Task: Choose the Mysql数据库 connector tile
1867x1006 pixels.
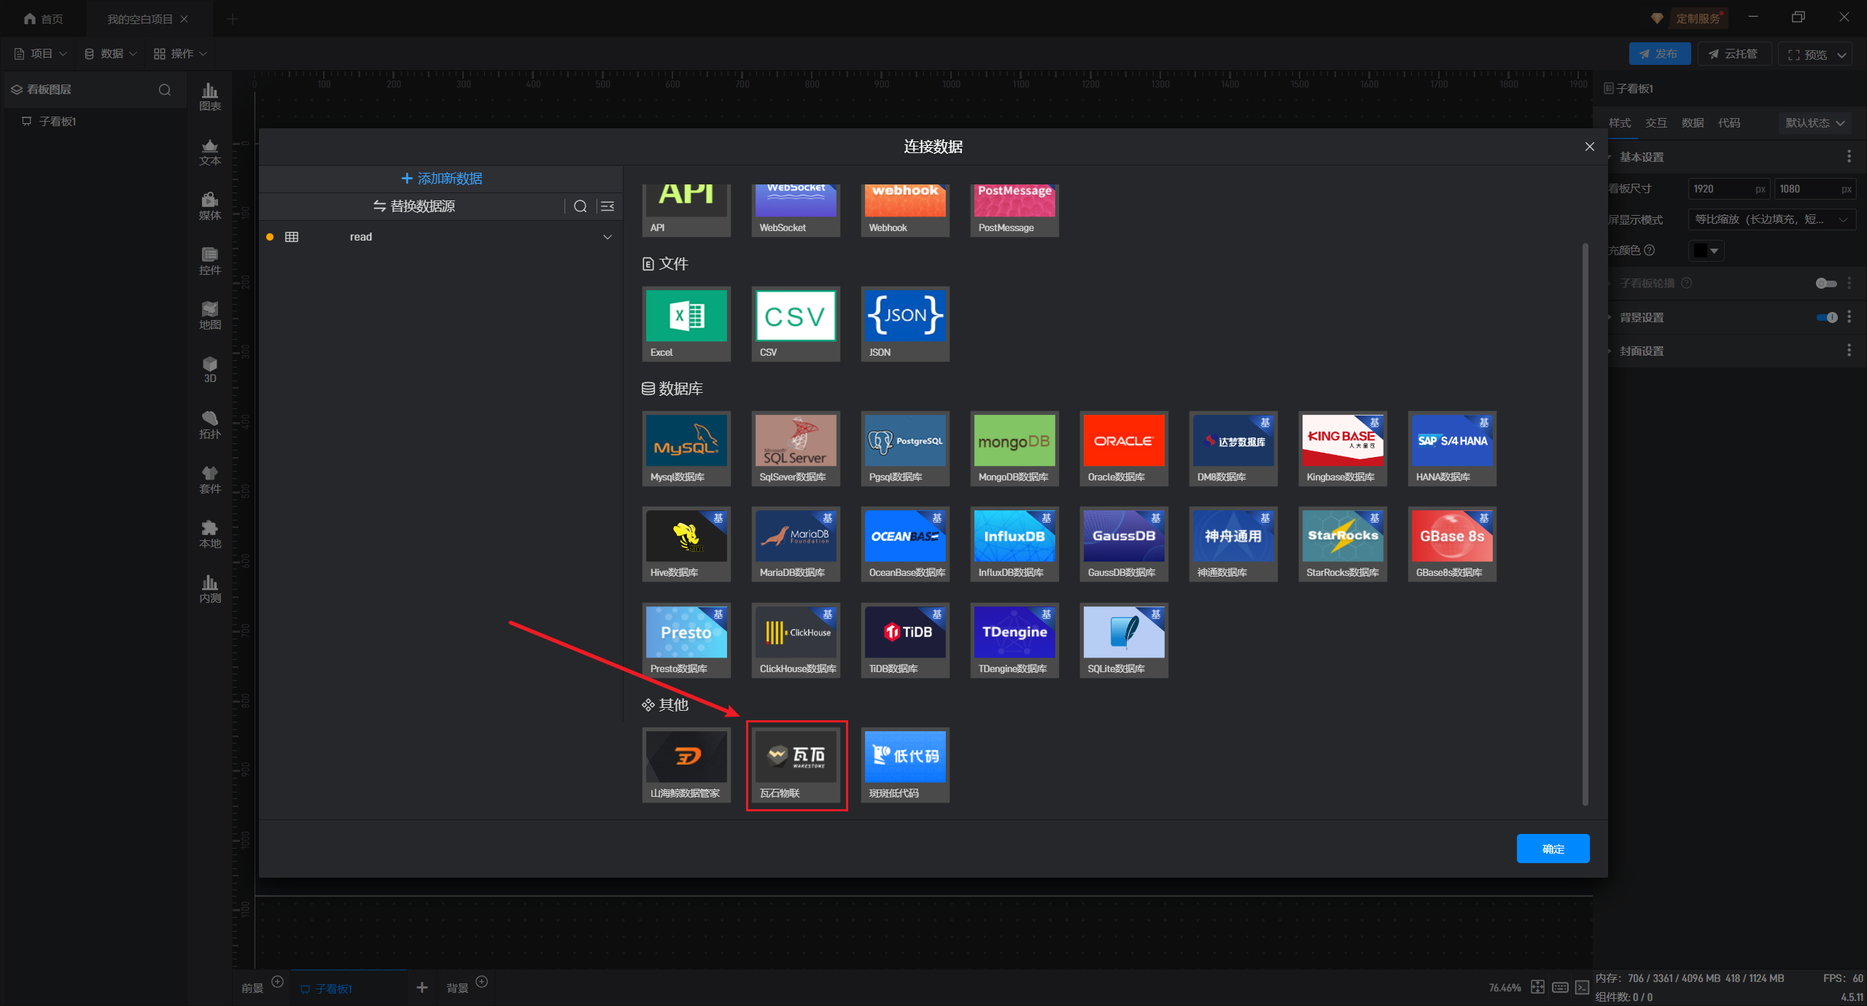Action: (x=686, y=448)
